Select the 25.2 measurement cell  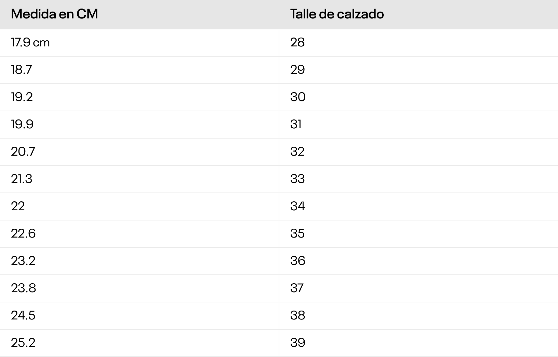click(23, 343)
